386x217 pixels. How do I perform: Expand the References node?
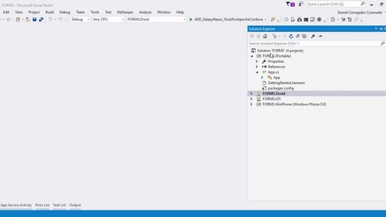click(x=257, y=67)
